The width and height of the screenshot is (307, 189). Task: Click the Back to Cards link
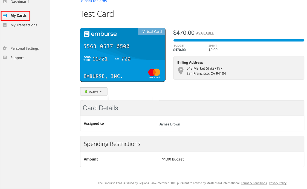pyautogui.click(x=94, y=1)
